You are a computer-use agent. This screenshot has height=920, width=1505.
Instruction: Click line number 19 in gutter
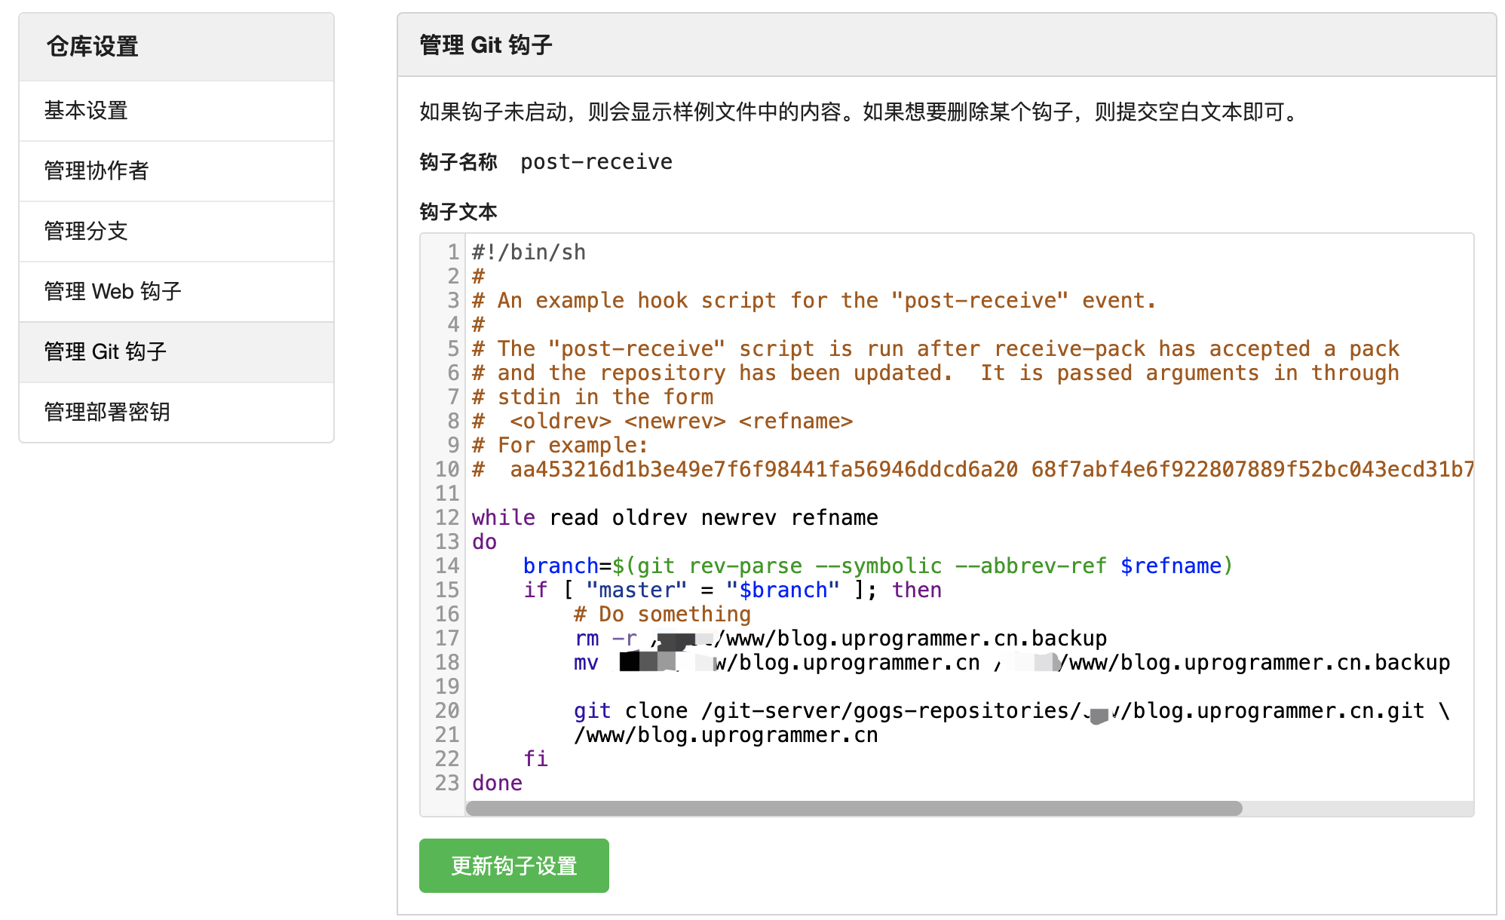point(447,687)
